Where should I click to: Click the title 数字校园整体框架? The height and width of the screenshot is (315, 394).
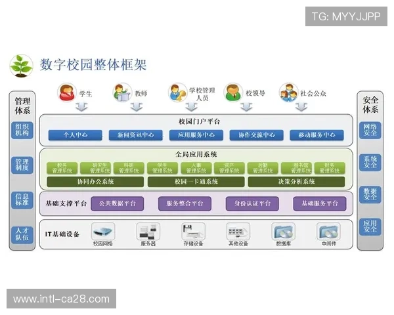(x=93, y=65)
